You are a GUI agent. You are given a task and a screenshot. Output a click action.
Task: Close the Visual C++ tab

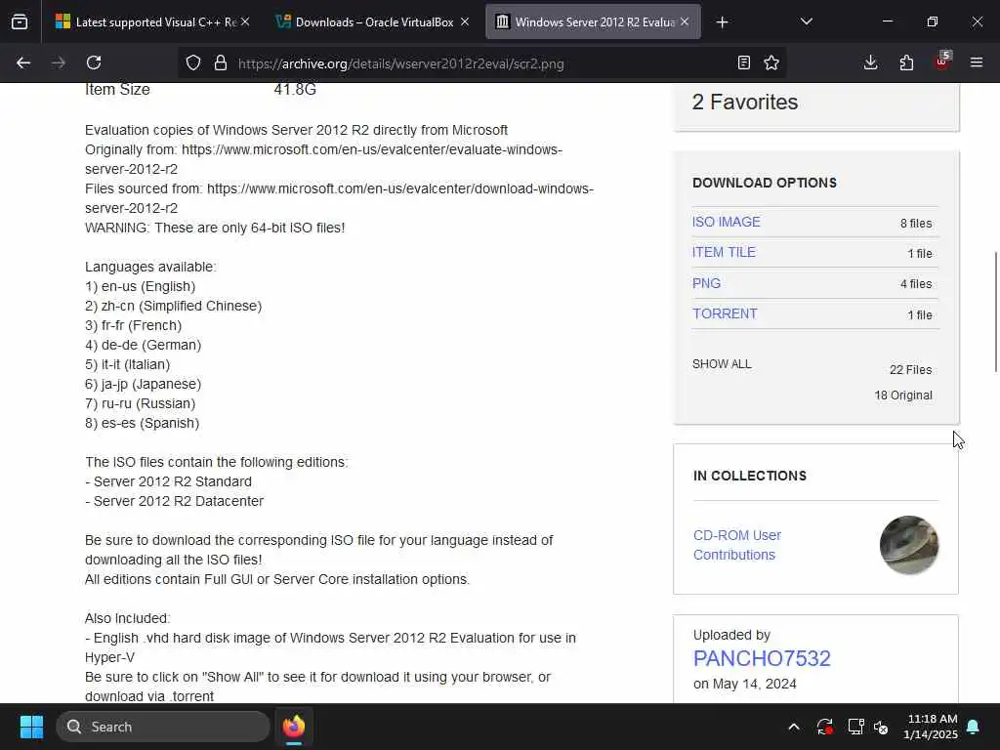[x=245, y=22]
